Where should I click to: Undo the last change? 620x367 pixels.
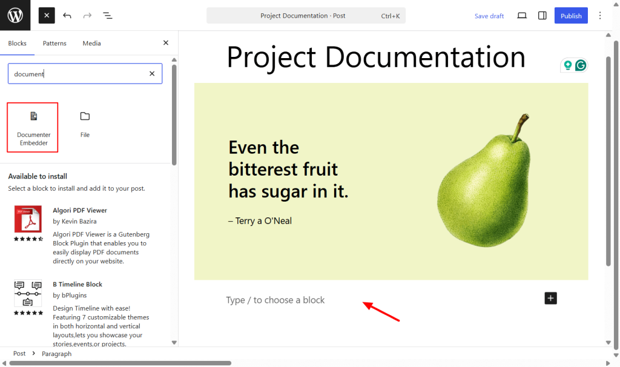67,15
